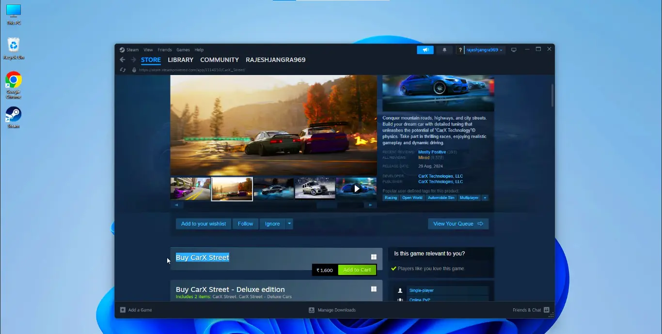Open the dropdown arrow next to Ignore

click(x=289, y=224)
